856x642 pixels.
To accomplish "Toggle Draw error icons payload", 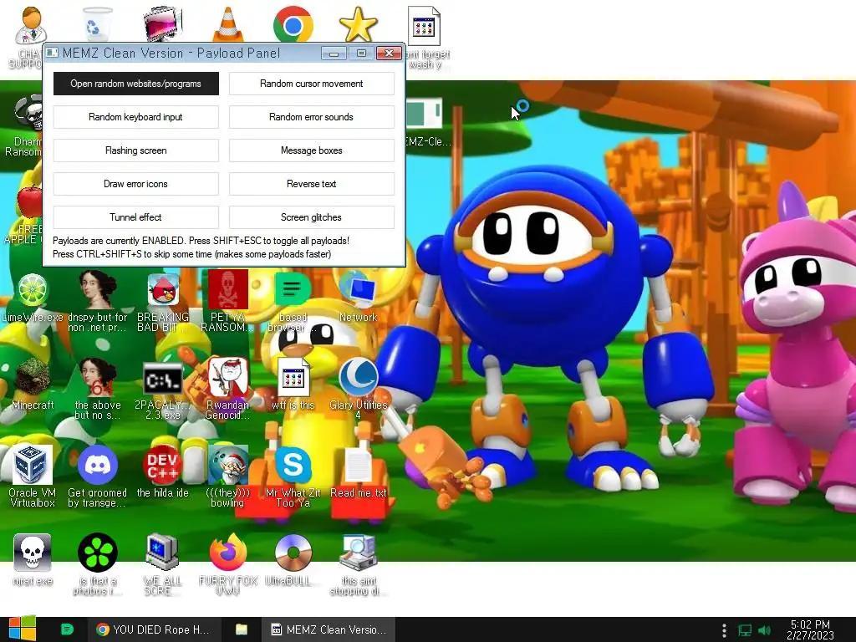I will click(136, 184).
